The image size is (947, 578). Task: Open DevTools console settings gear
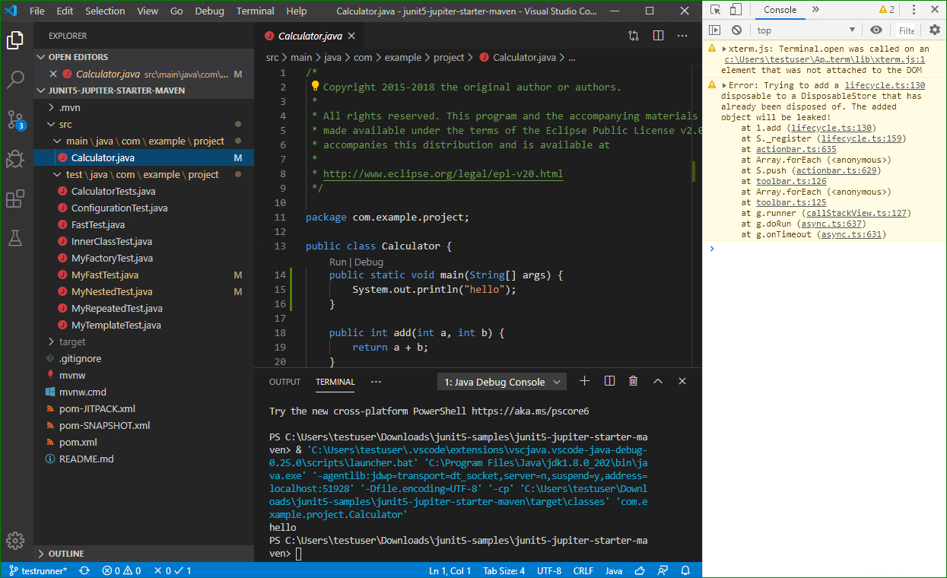[x=935, y=30]
